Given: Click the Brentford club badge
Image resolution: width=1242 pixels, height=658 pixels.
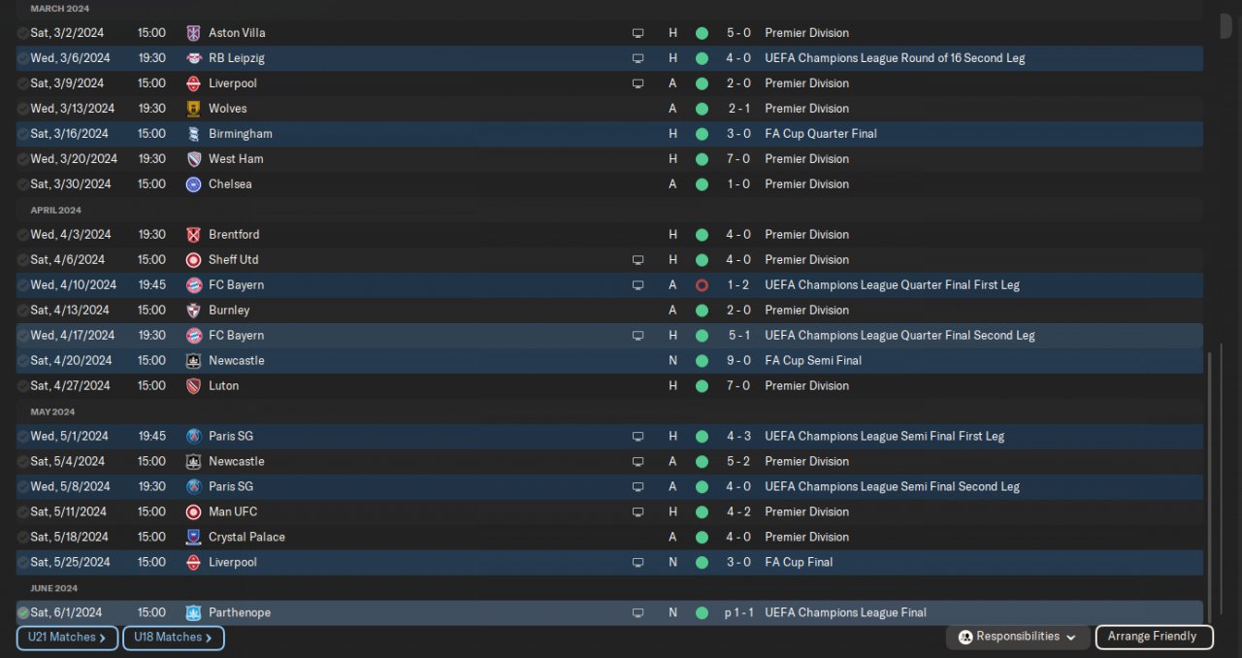Looking at the screenshot, I should [194, 235].
